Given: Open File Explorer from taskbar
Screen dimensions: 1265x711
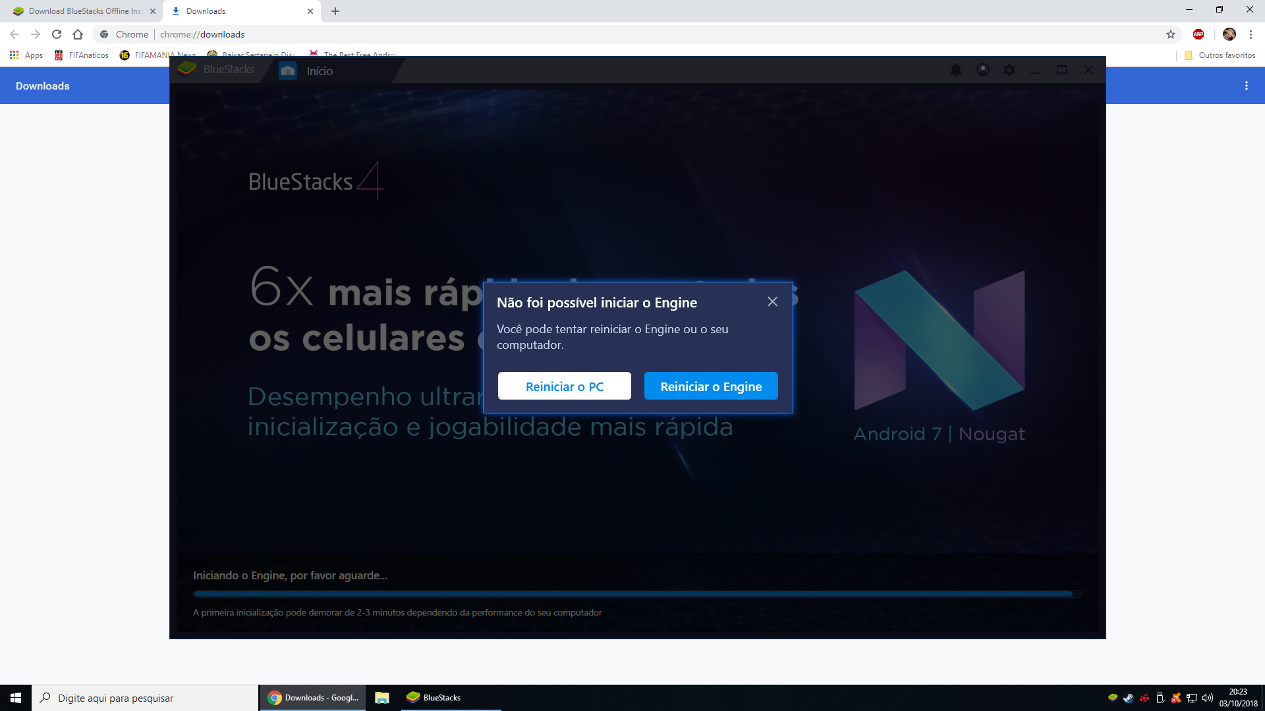Looking at the screenshot, I should pos(382,698).
